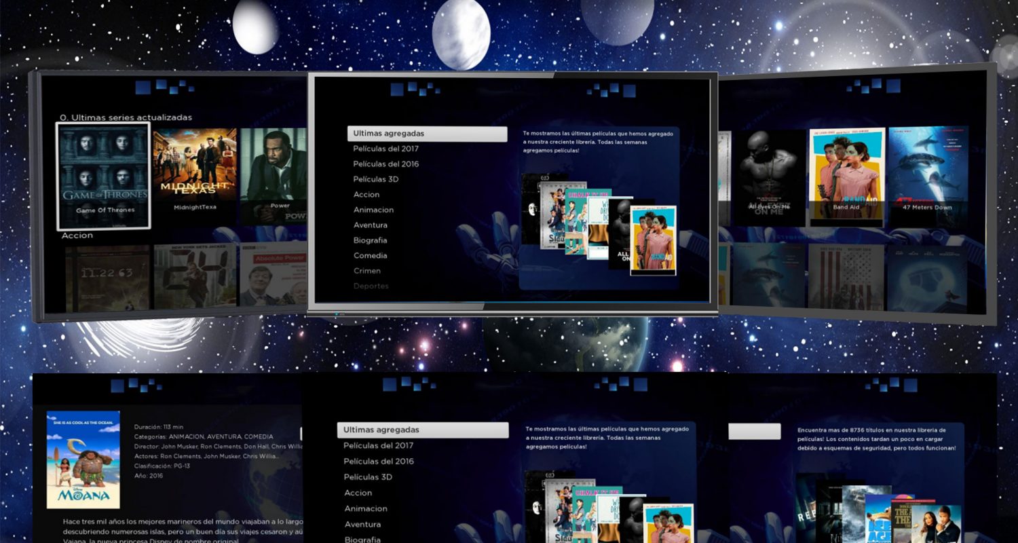Image resolution: width=1018 pixels, height=543 pixels.
Task: Open 47 Meters Down movie tile
Action: point(928,176)
